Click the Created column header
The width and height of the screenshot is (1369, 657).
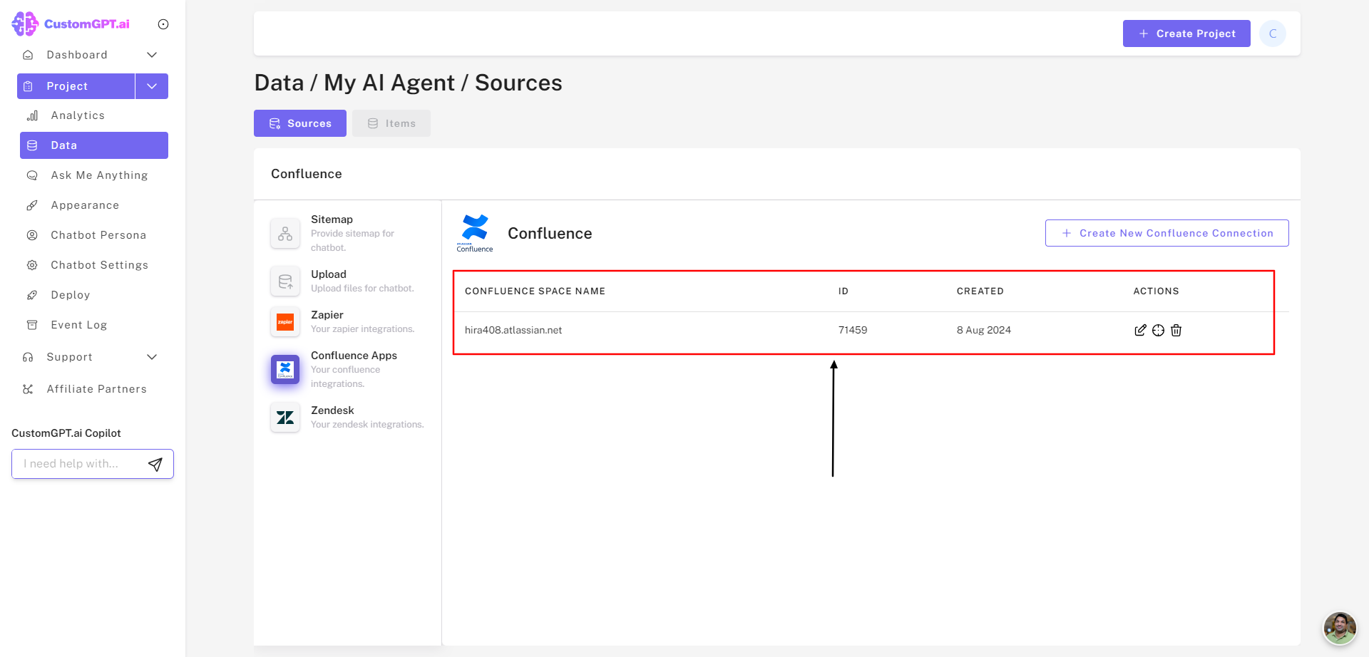point(980,291)
